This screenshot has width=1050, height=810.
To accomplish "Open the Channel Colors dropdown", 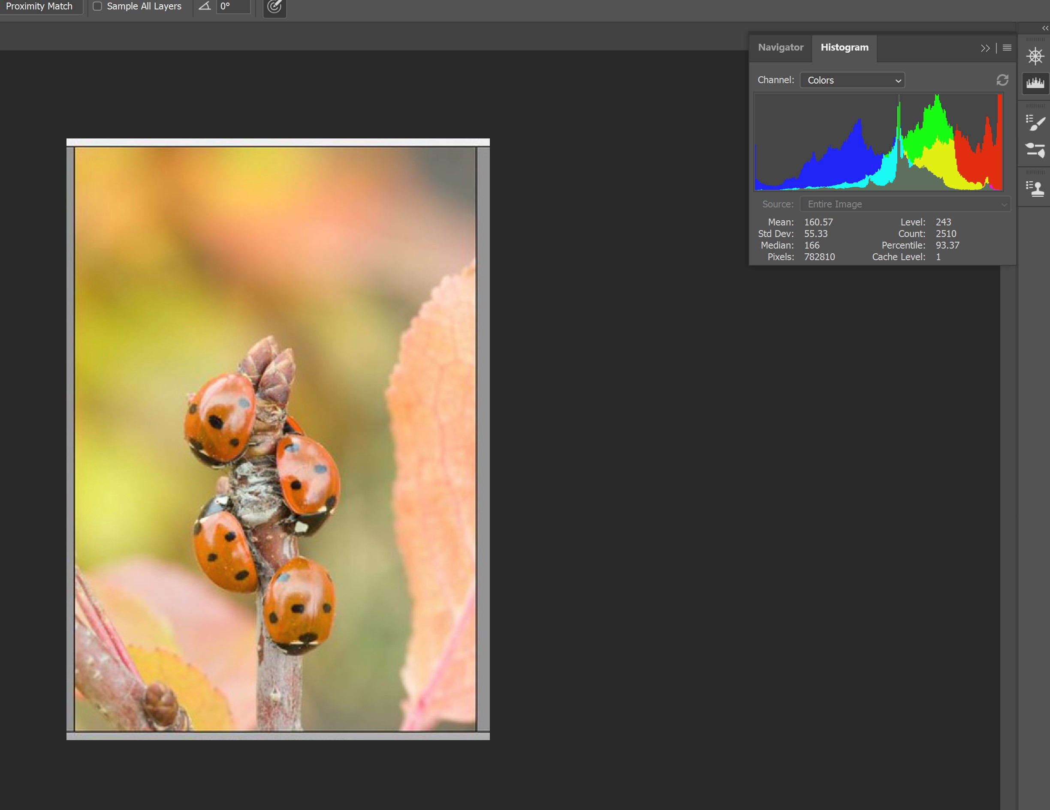I will point(852,80).
